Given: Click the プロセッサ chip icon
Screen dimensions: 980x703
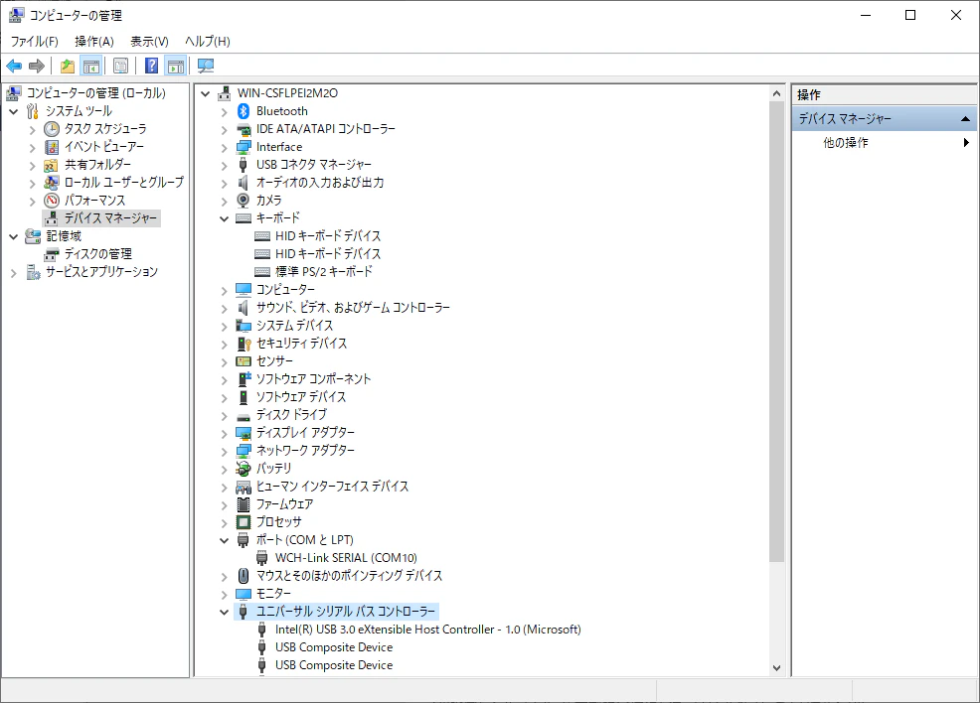Looking at the screenshot, I should 244,522.
